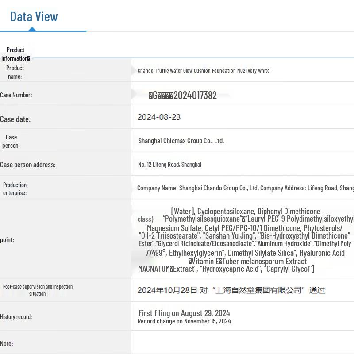Select the date 2024-08-23
The width and height of the screenshot is (354, 354).
tap(159, 117)
